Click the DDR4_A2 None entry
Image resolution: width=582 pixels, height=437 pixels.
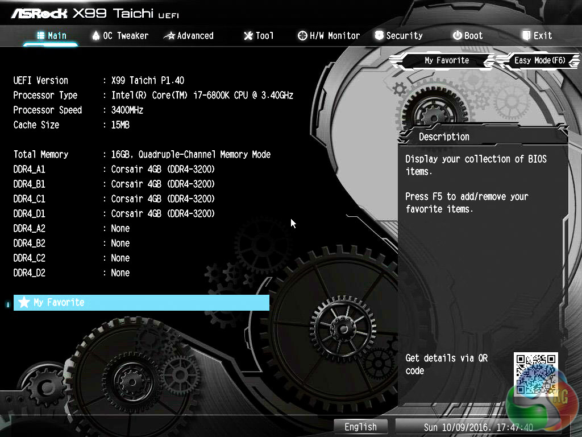tap(120, 229)
